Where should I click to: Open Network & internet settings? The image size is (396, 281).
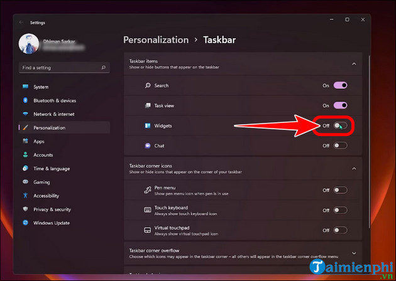click(x=64, y=114)
